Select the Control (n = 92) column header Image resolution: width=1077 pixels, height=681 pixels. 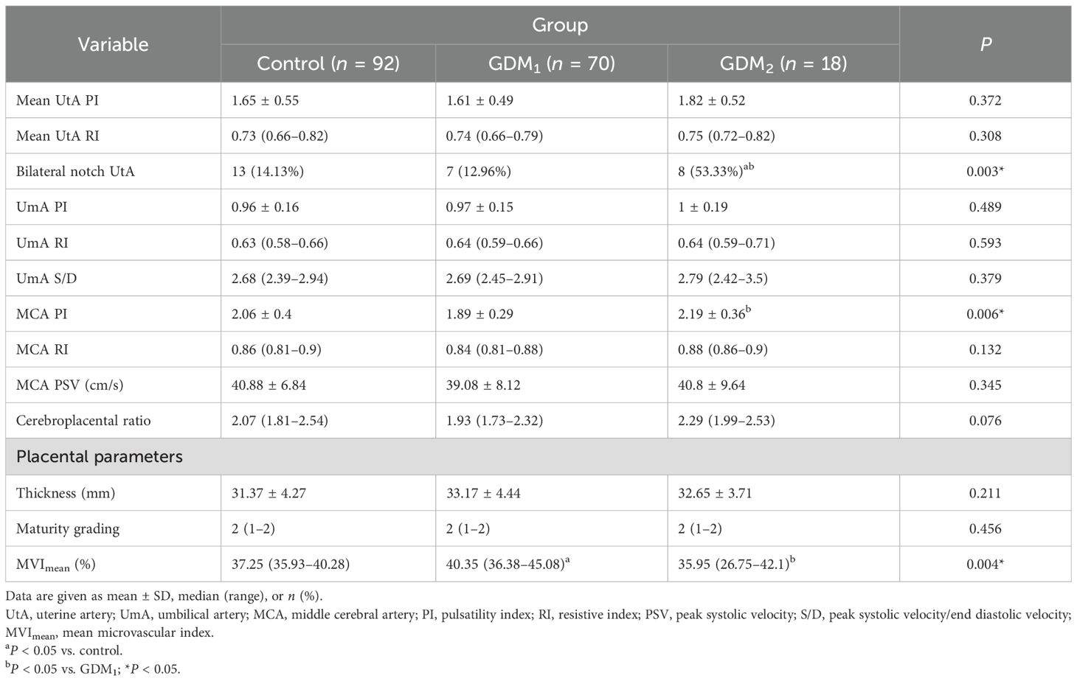(x=328, y=63)
